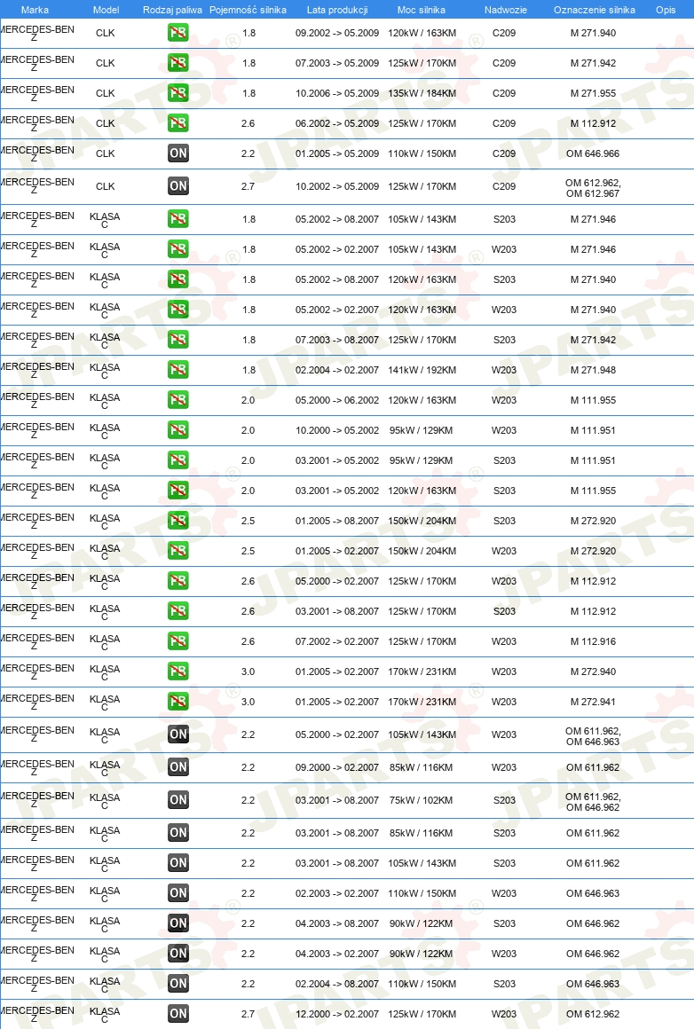The height and width of the screenshot is (1029, 694).
Task: Select engine codes 'OM 611.962, OM 646.962'
Action: [x=593, y=802]
